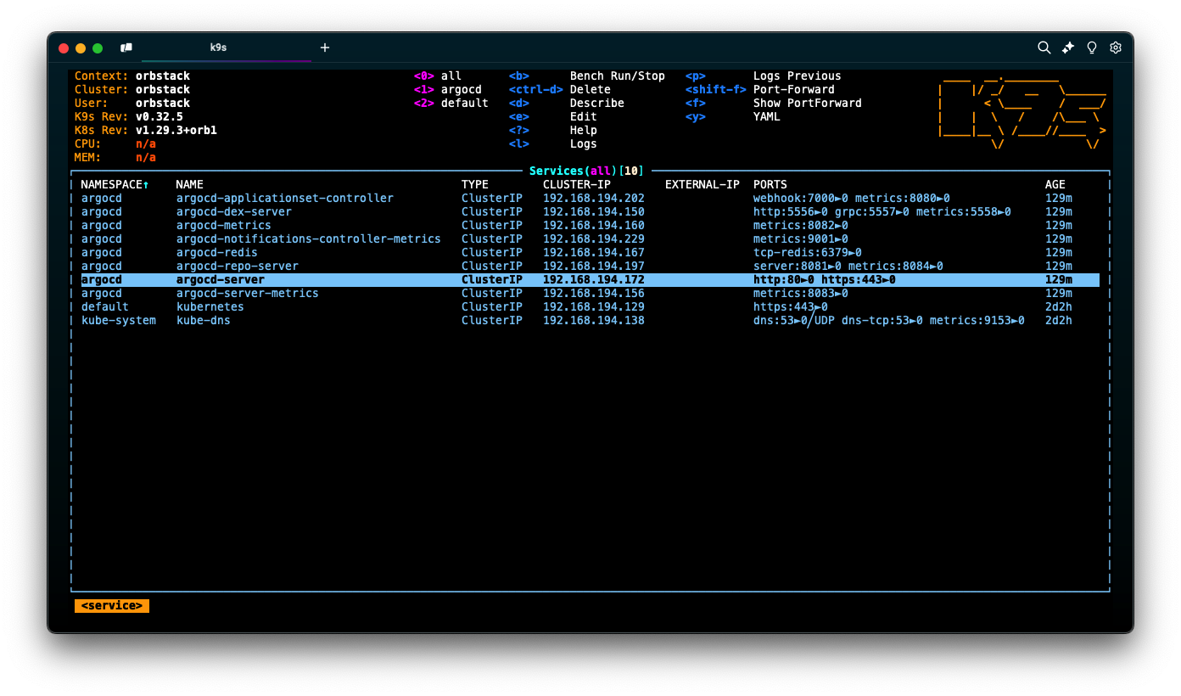Viewport: 1181px width, 696px height.
Task: Click ports text webhook:7000►0 metrics:8080►0
Action: [852, 198]
